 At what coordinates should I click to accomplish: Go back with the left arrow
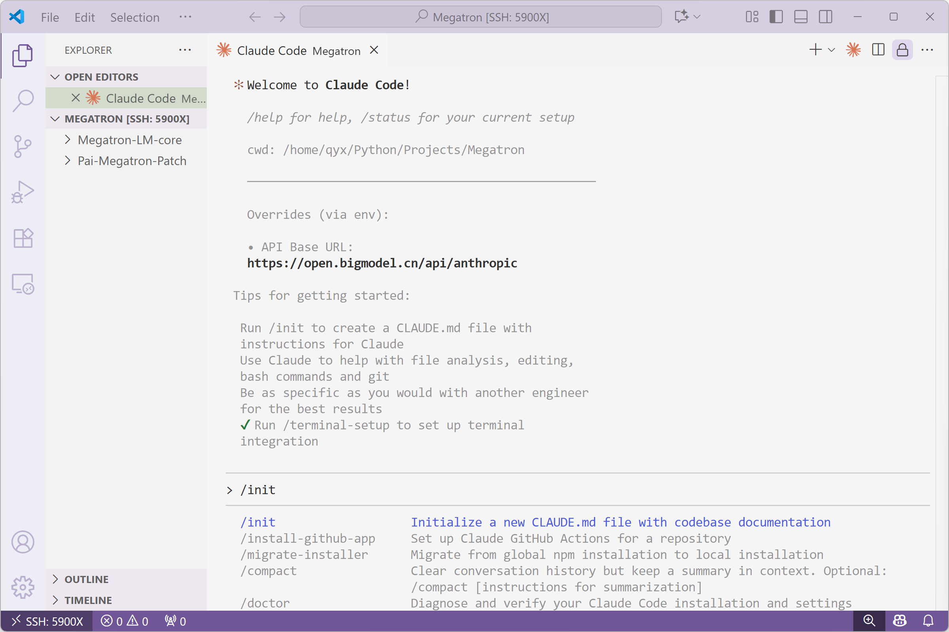click(x=255, y=17)
